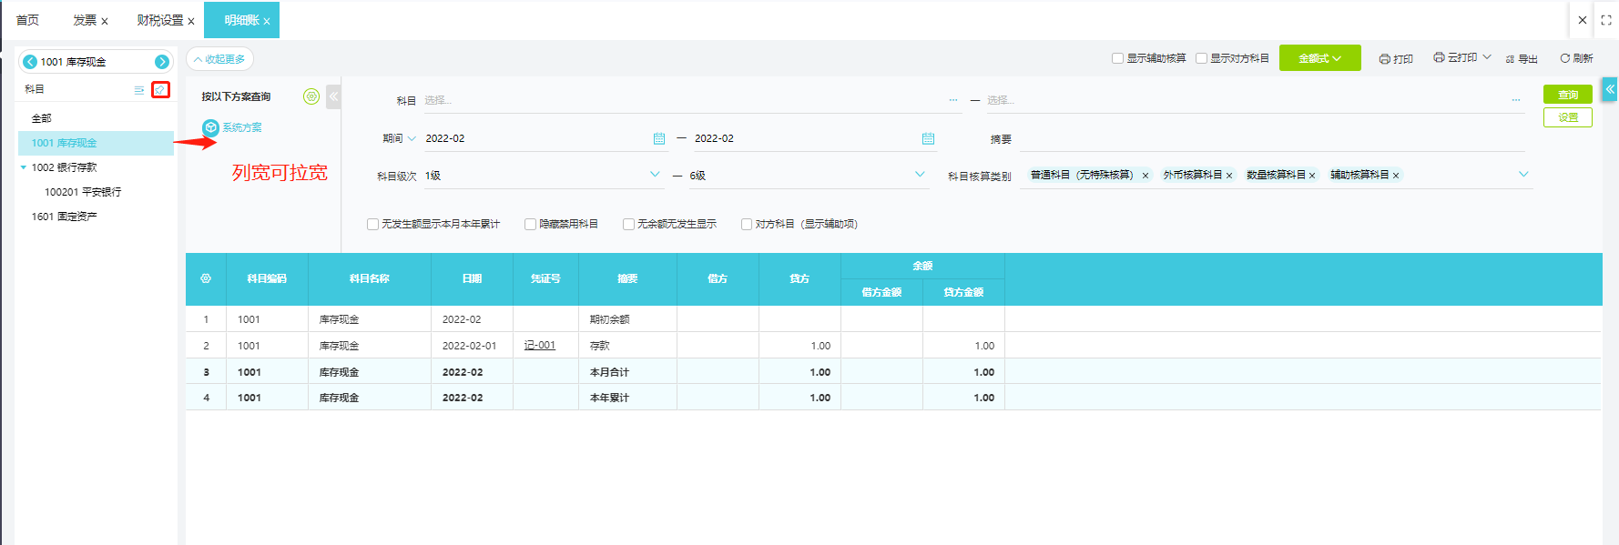Go to previous subject with left arrow
1619x545 pixels.
(30, 62)
